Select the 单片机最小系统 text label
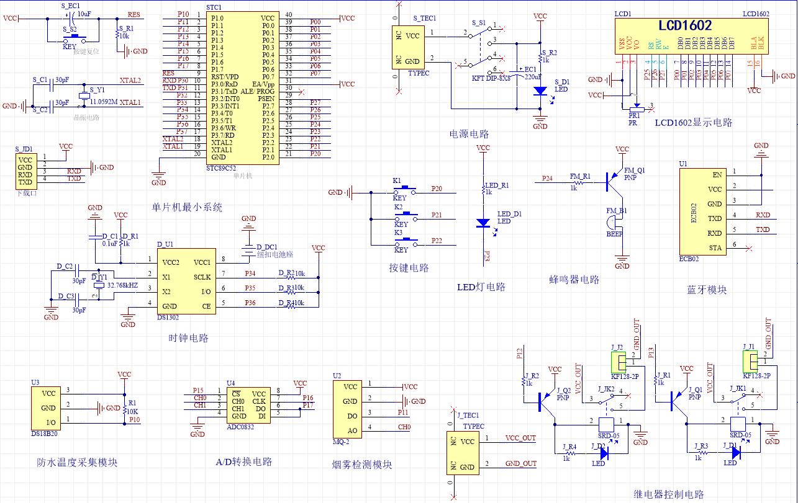This screenshot has width=798, height=503. tap(187, 208)
